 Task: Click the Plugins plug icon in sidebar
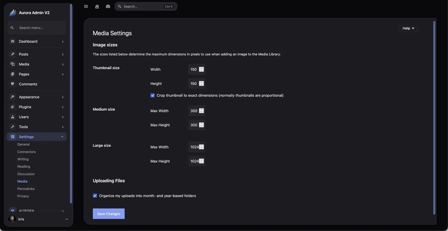12,107
